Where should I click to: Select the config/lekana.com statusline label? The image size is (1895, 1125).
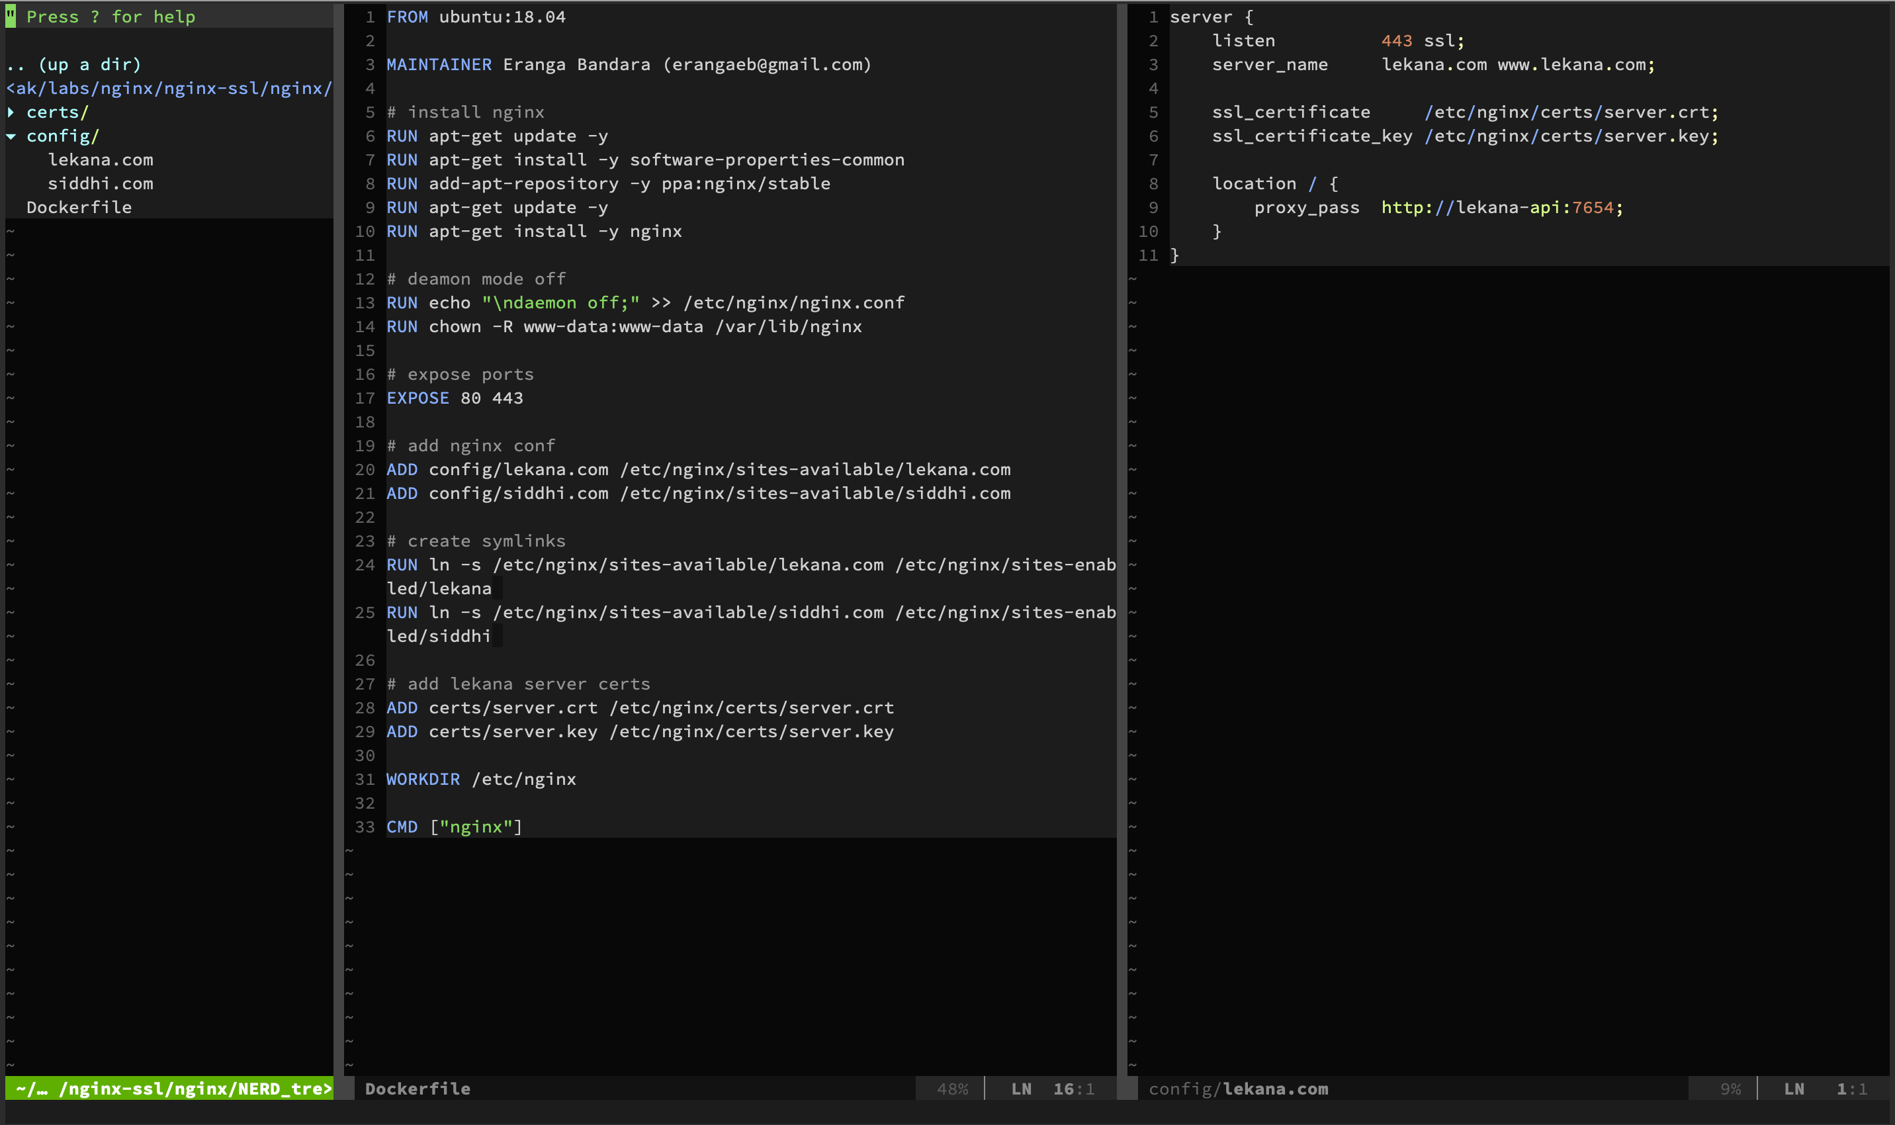(1238, 1089)
